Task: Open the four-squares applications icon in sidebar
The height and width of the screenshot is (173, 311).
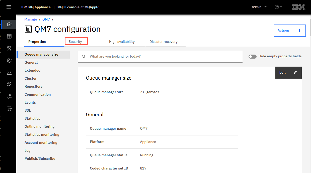Action: coord(9,84)
